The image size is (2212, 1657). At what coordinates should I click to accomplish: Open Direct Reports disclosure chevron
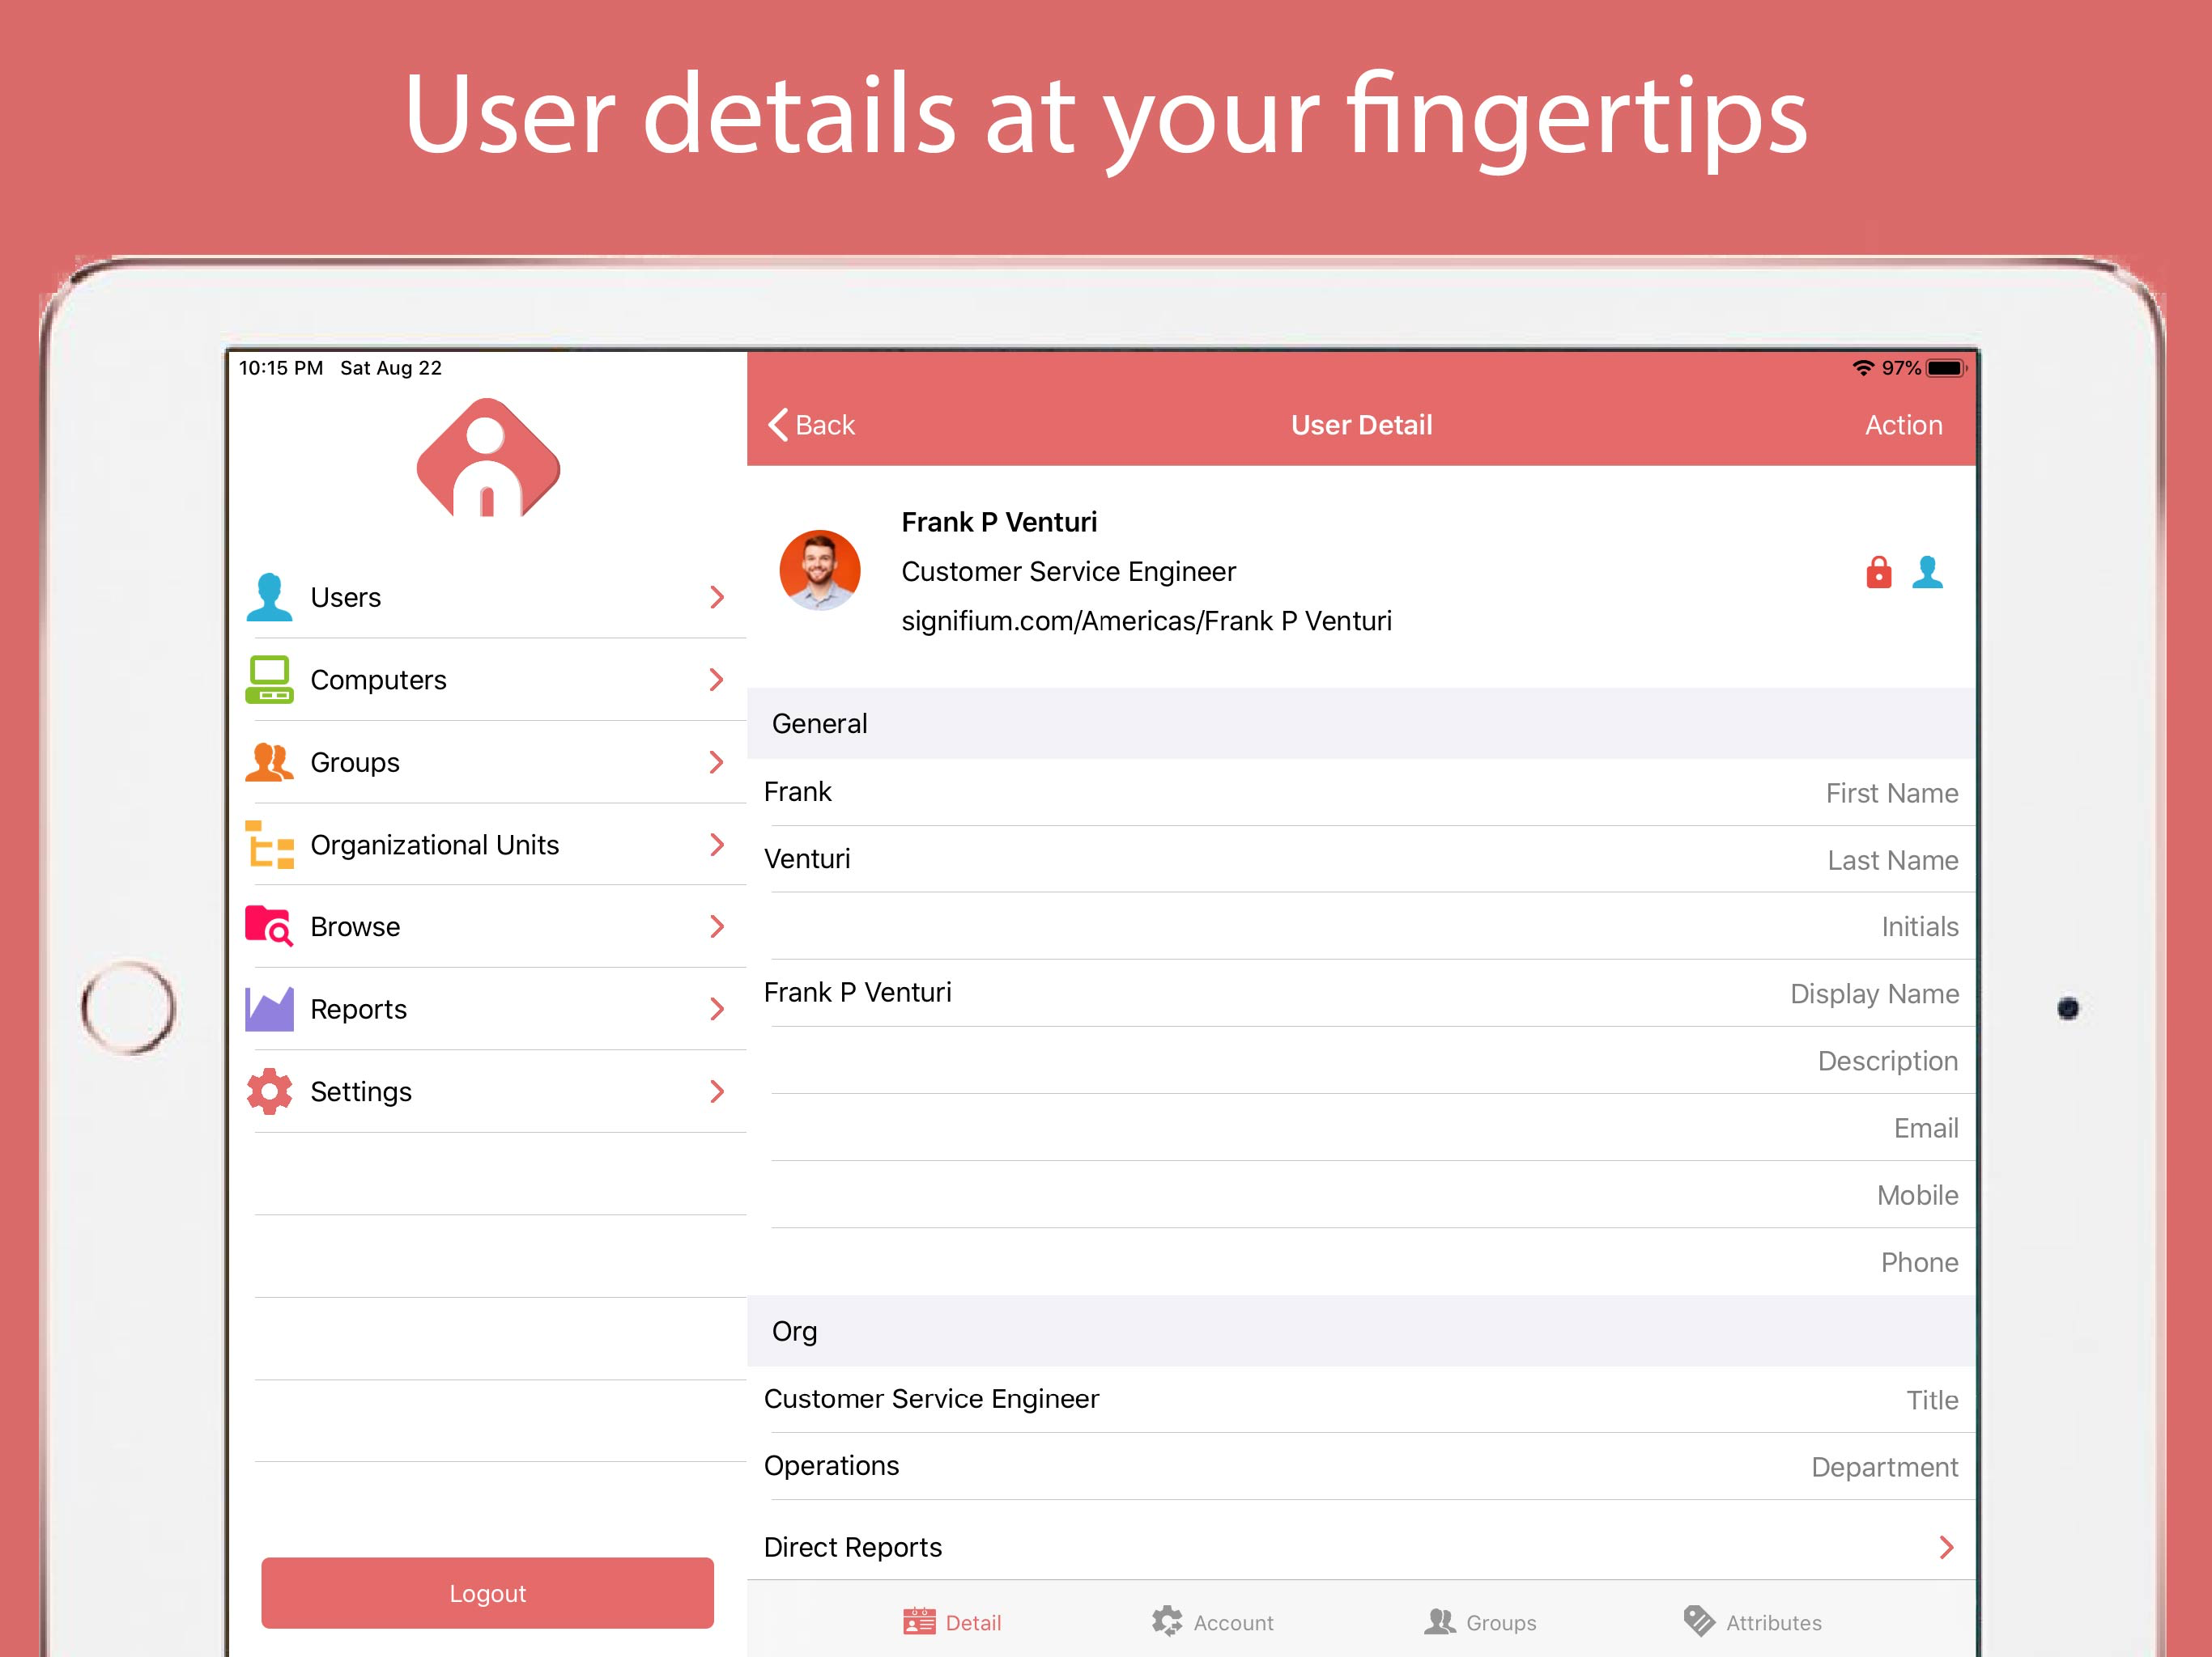click(x=1946, y=1548)
